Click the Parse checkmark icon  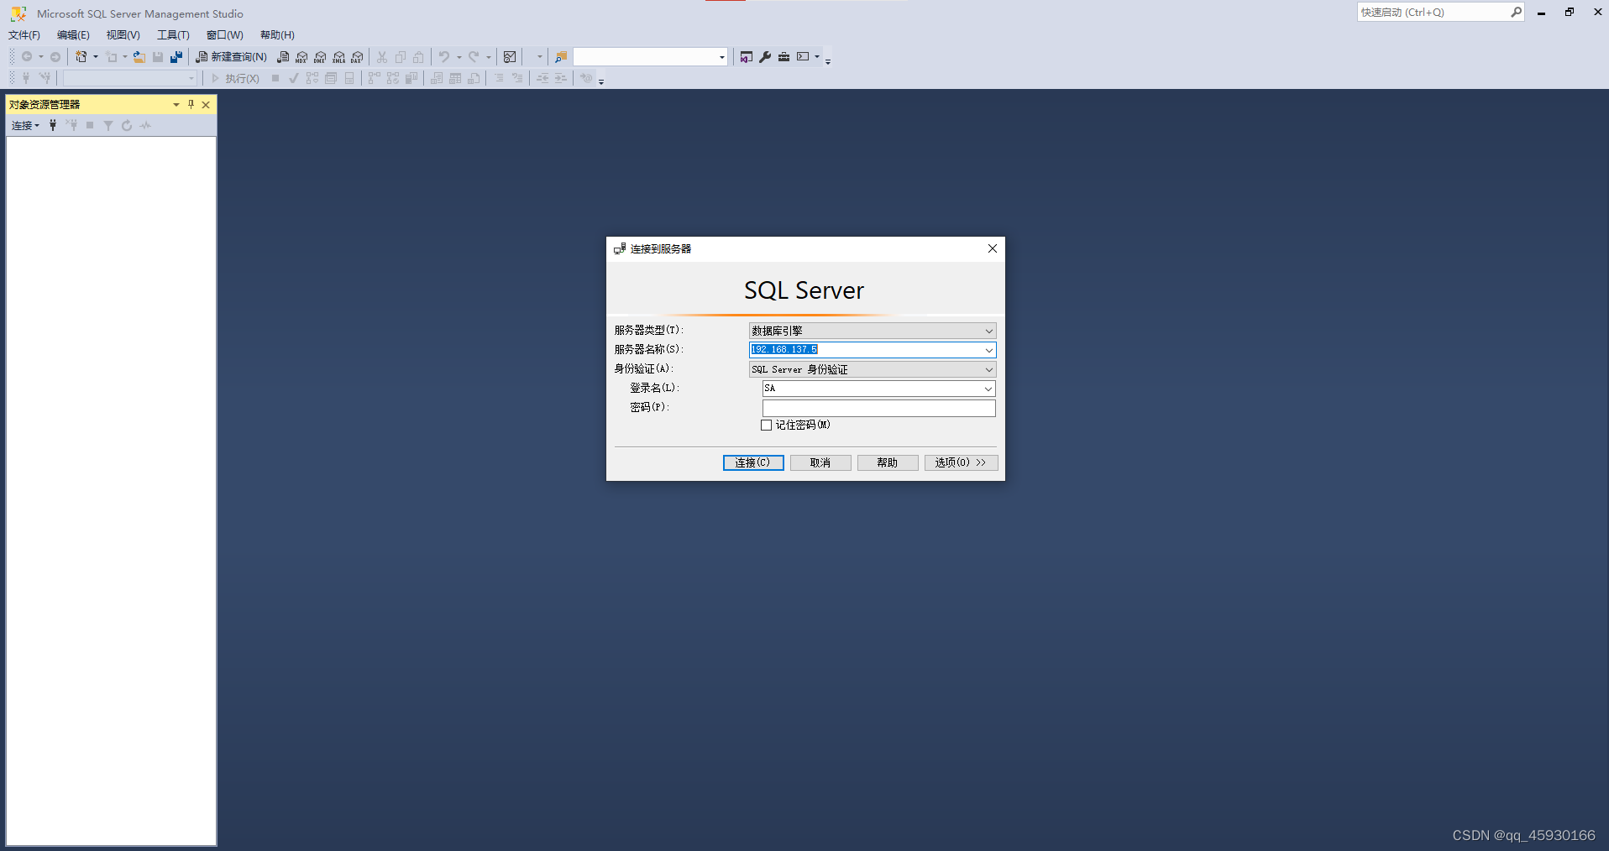pyautogui.click(x=294, y=78)
